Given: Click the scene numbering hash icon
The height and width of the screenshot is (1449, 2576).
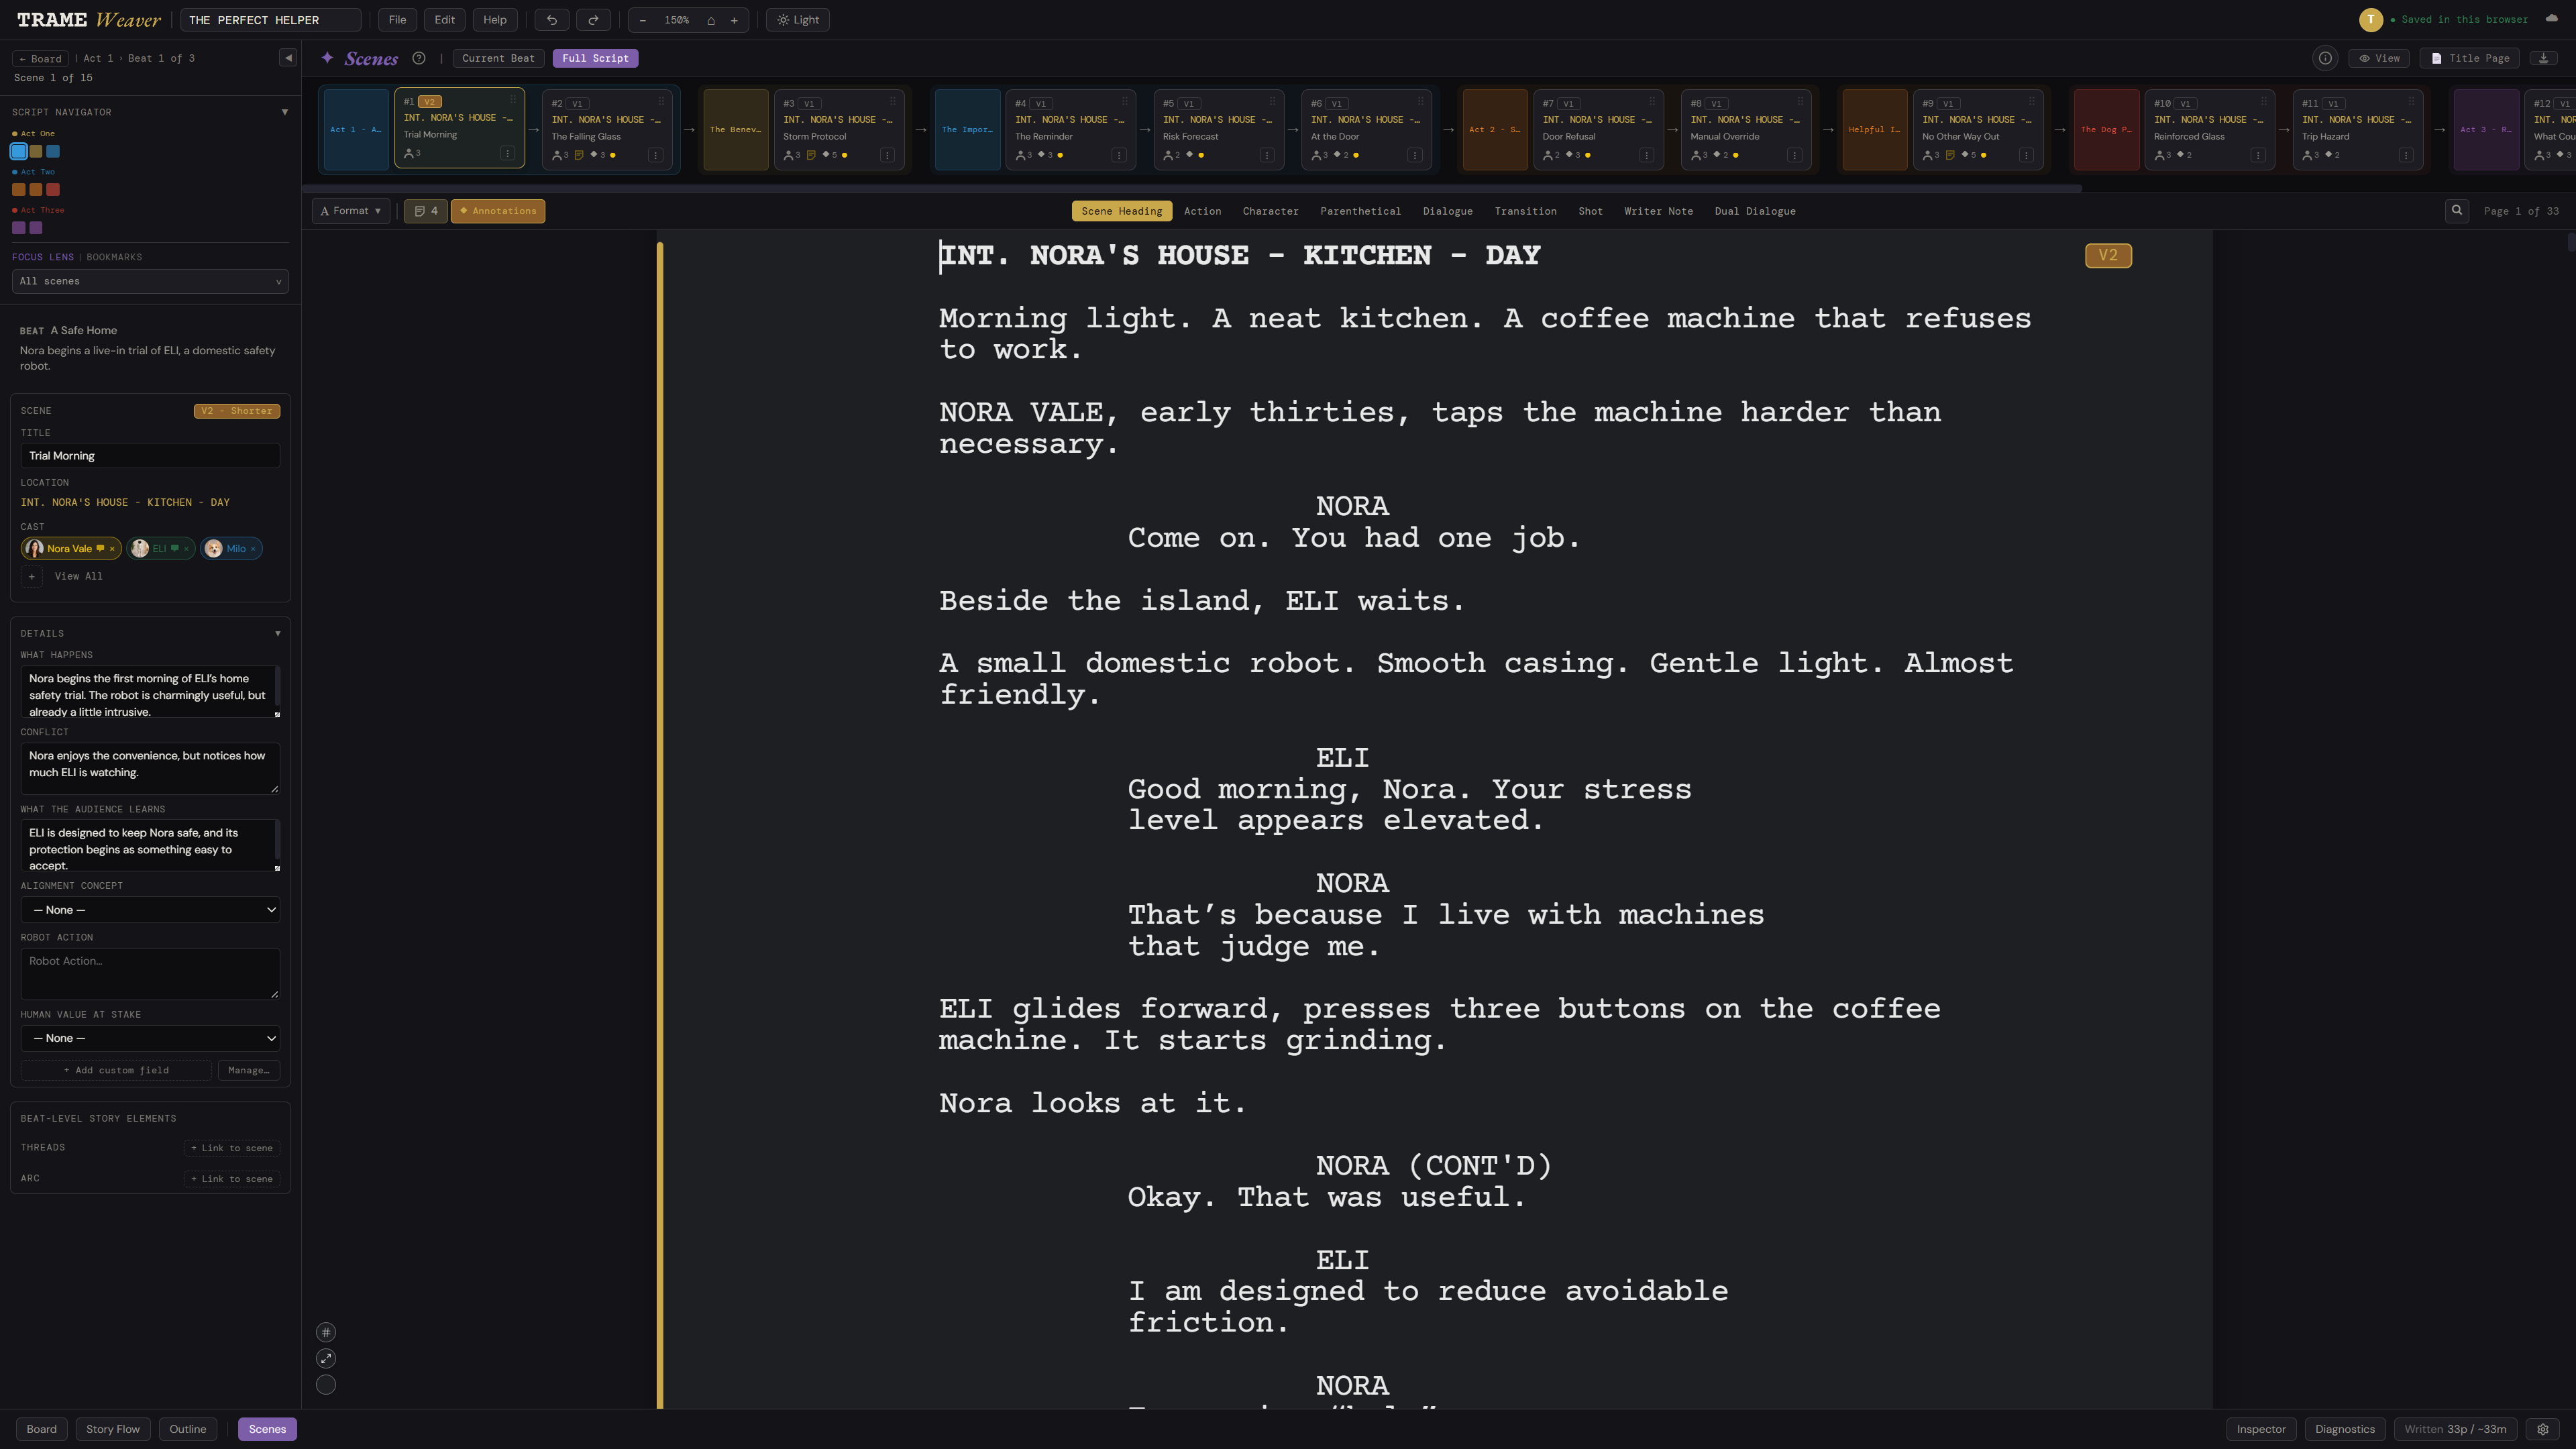Looking at the screenshot, I should (326, 1332).
